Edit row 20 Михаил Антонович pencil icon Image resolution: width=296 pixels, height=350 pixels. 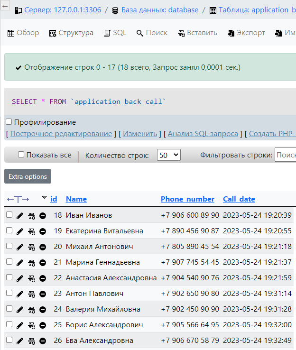point(20,247)
